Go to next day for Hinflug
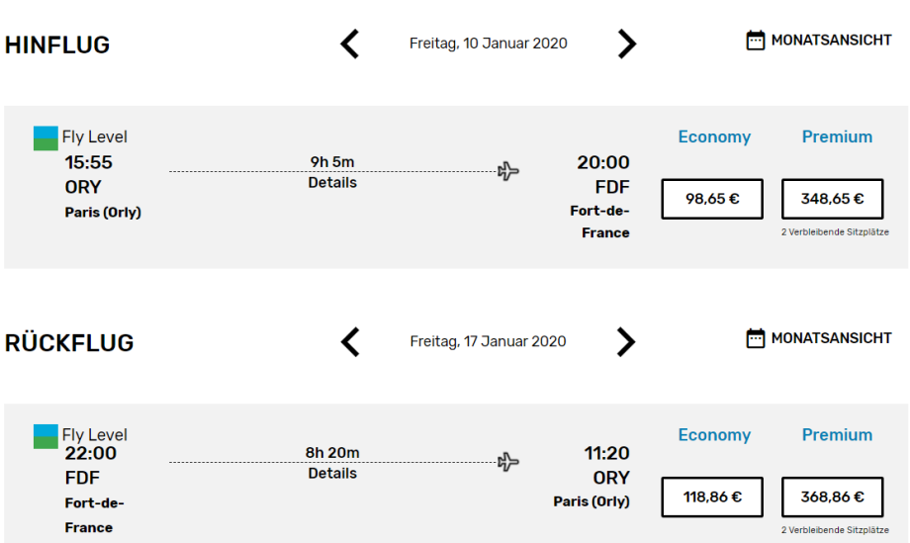Screen dimensions: 910x543 click(x=627, y=44)
